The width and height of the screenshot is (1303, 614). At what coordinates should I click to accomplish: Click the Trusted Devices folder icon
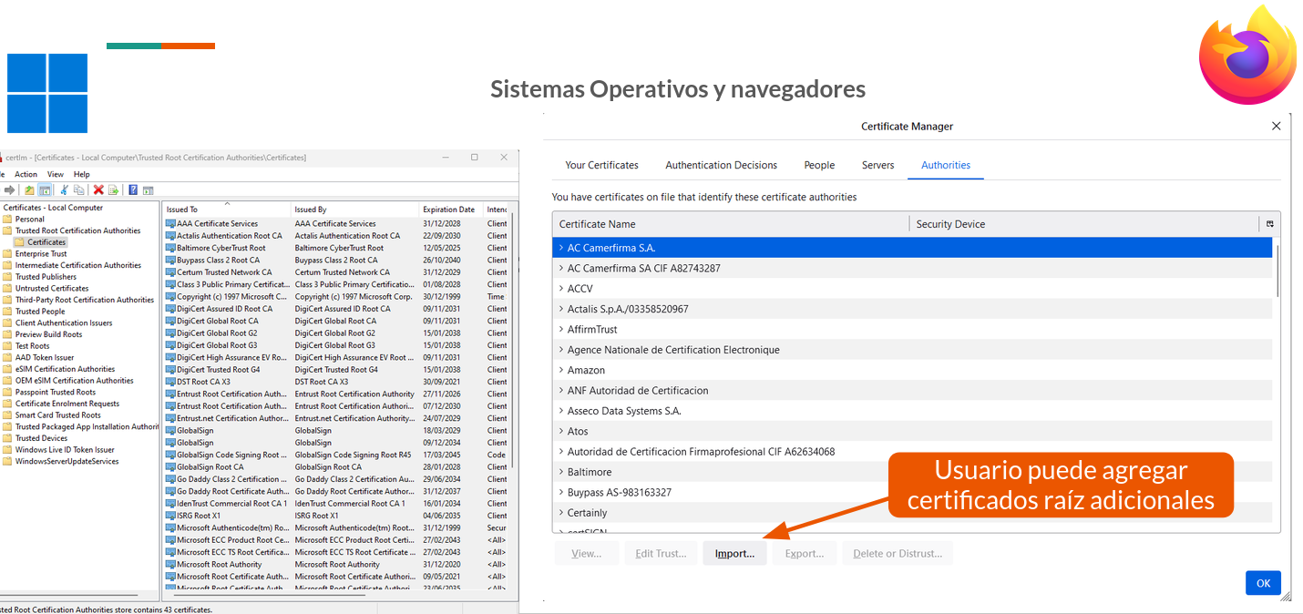point(7,438)
